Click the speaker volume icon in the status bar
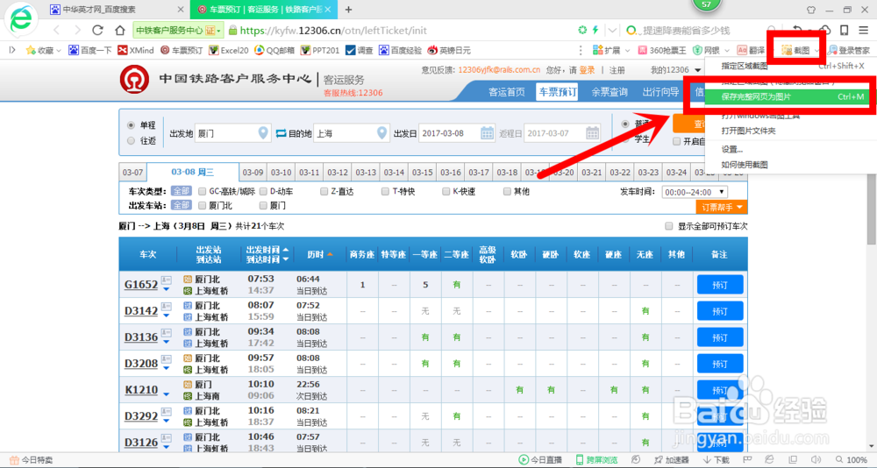Image resolution: width=877 pixels, height=468 pixels. 815,459
